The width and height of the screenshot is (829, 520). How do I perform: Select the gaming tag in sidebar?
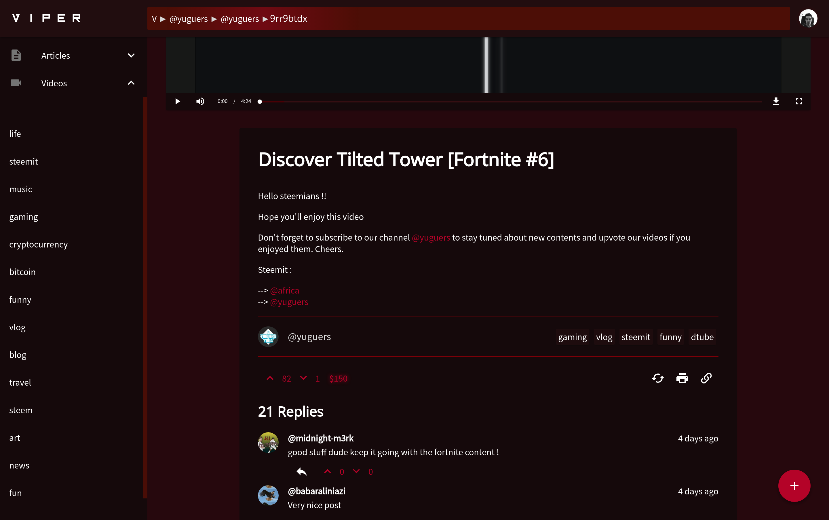24,217
